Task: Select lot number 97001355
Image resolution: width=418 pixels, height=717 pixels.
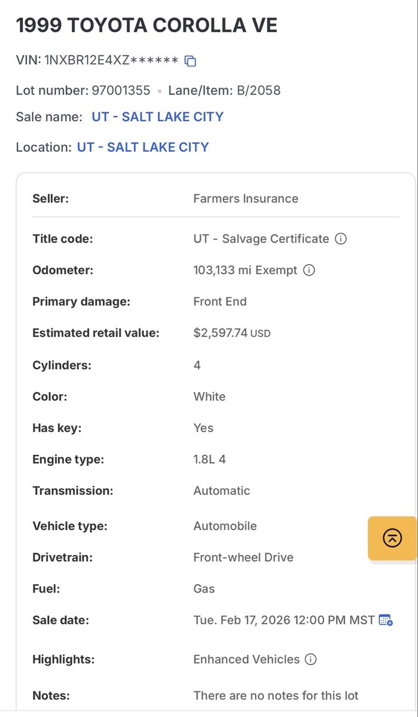Action: coord(121,91)
